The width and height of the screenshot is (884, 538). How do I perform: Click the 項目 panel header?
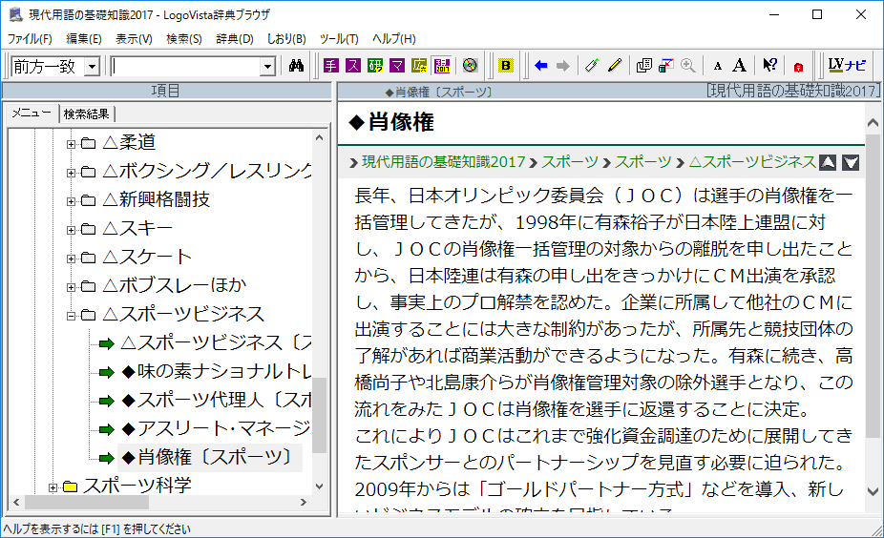166,91
